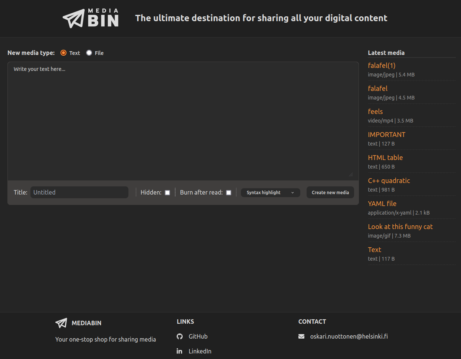Open the C++ quadratic item
The width and height of the screenshot is (461, 359).
coord(389,180)
